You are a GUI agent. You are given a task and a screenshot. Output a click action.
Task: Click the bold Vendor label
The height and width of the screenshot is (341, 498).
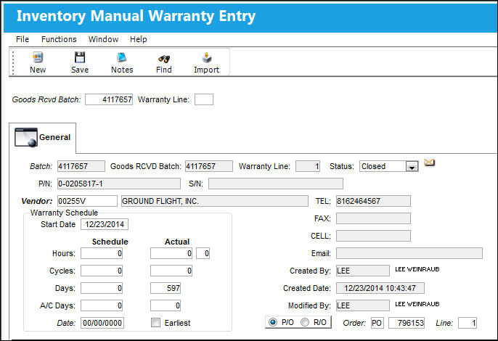(36, 201)
